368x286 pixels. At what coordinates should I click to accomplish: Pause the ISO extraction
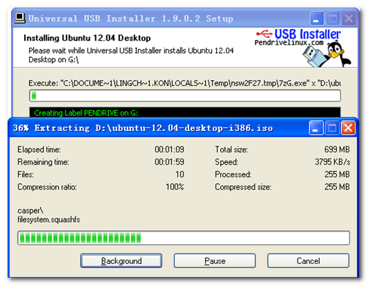[x=215, y=261]
